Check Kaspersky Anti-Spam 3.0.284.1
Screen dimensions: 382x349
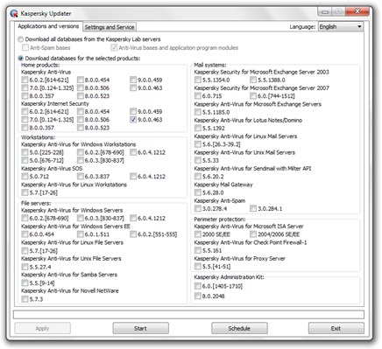(x=253, y=208)
